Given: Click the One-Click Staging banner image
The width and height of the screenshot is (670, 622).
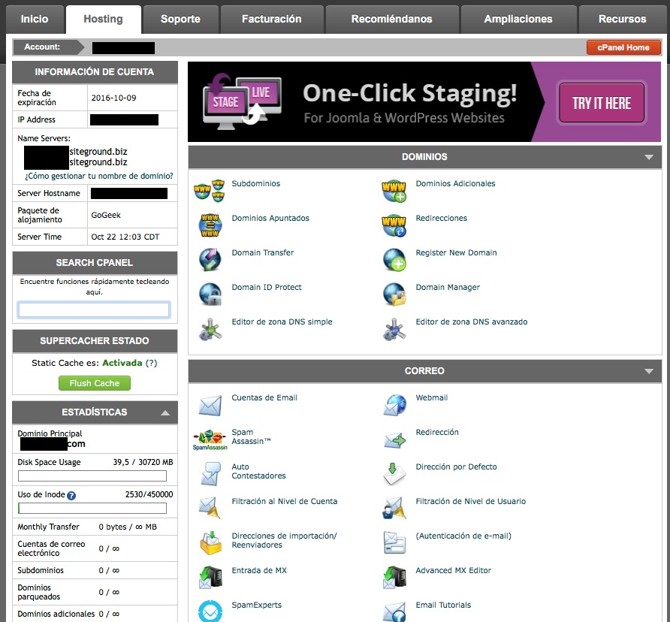Looking at the screenshot, I should 424,101.
